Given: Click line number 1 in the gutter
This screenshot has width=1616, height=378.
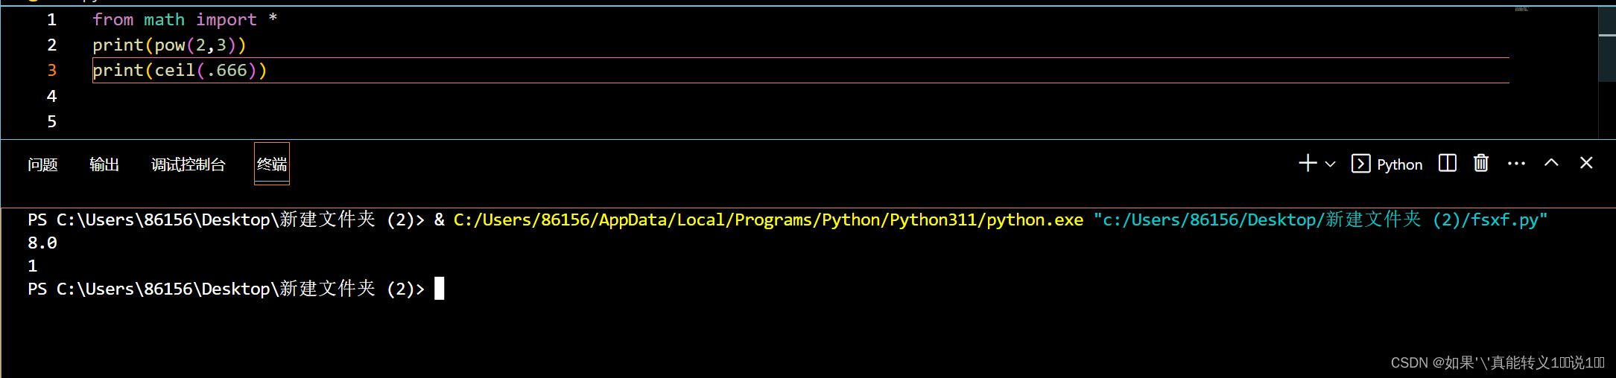Looking at the screenshot, I should coord(51,19).
